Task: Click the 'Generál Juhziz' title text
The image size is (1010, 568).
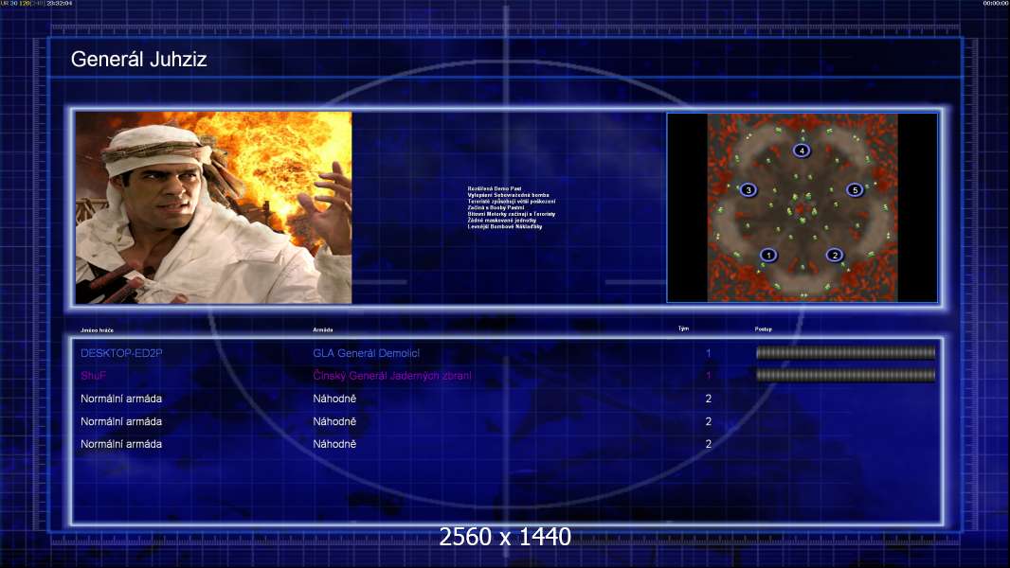Action: pyautogui.click(x=138, y=60)
